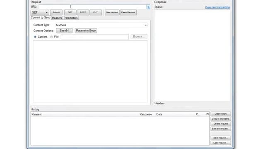Open the Content Type text/xml dropdown
The height and width of the screenshot is (149, 265).
[x=101, y=25]
